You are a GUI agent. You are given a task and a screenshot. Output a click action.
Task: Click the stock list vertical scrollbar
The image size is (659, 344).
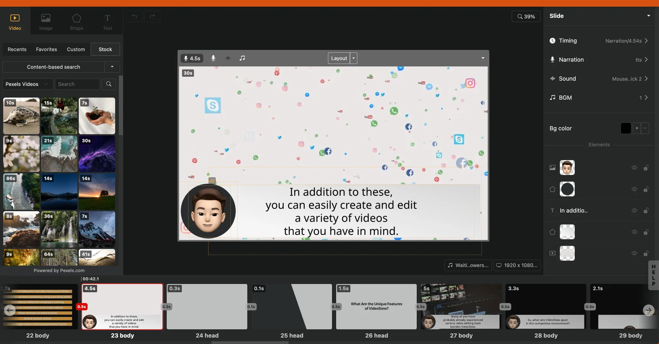(121, 106)
